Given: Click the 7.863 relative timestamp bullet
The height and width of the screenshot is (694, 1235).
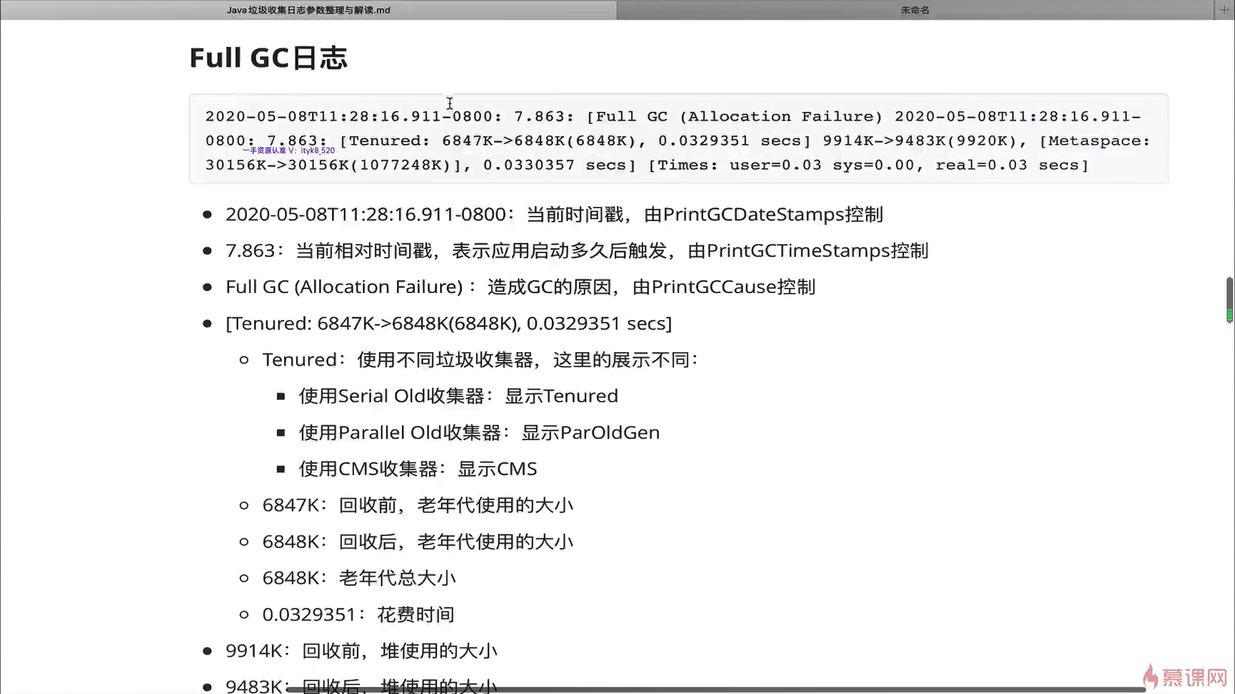Looking at the screenshot, I should point(576,251).
